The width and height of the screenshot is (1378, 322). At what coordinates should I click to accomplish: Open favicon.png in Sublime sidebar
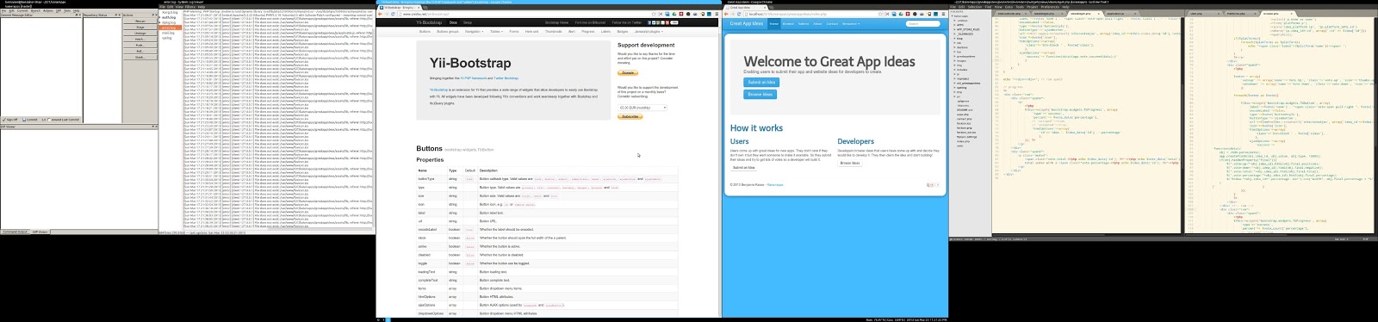[964, 127]
